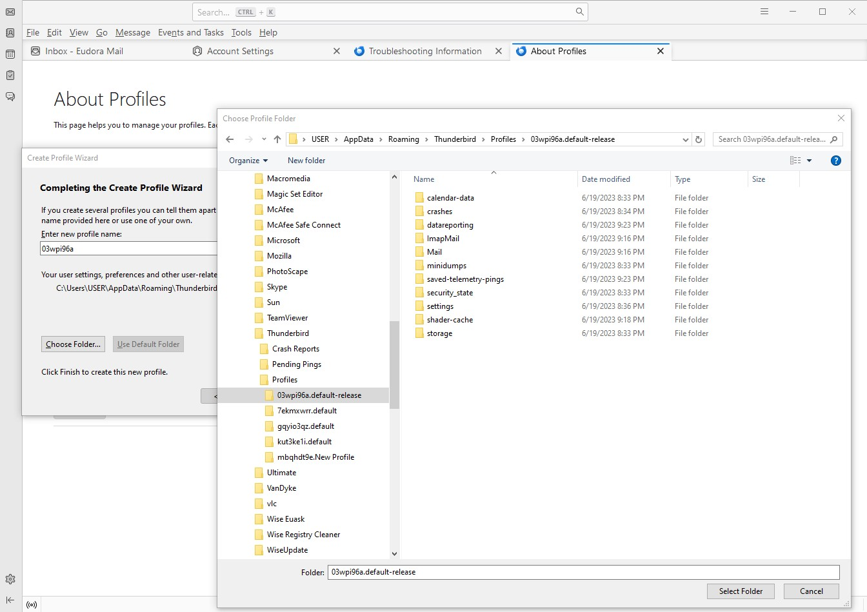Screen dimensions: 867x612
Task: Open the Chat sidebar icon
Action: pyautogui.click(x=10, y=97)
